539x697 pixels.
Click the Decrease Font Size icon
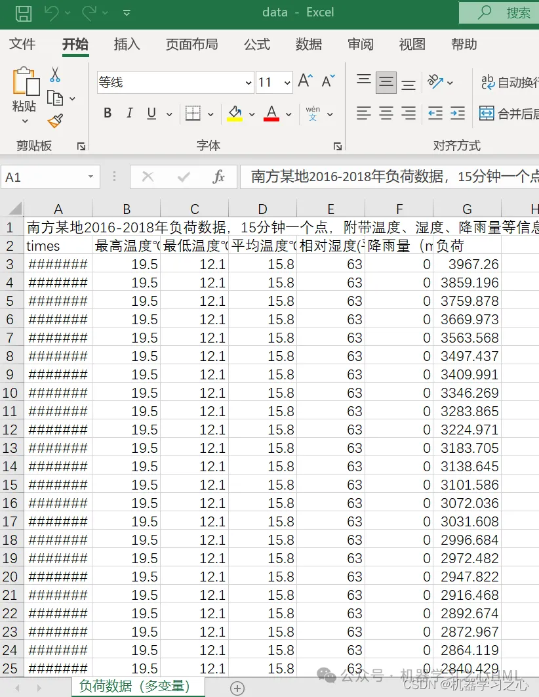329,81
